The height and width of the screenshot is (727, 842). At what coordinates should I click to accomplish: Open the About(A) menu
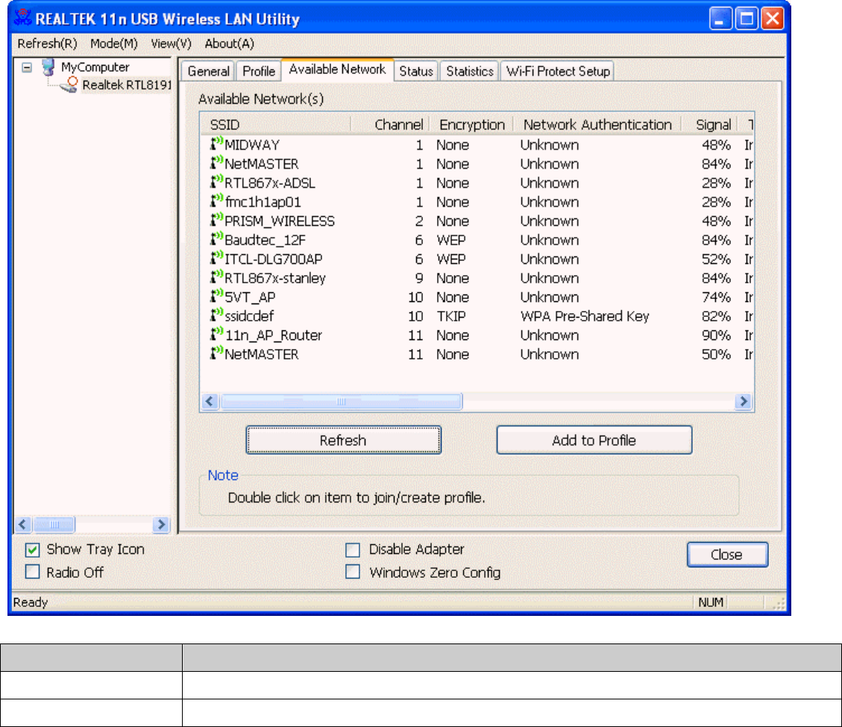[229, 43]
